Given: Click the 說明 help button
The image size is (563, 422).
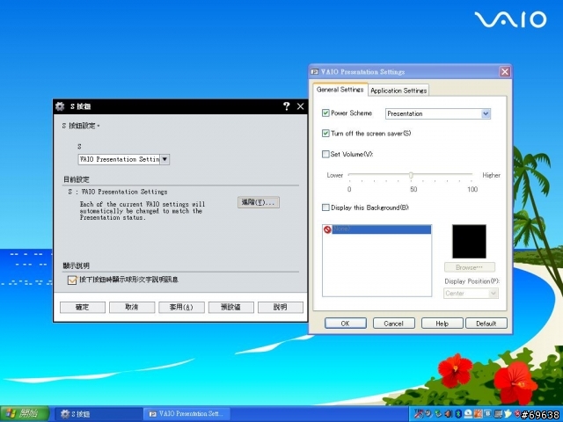Looking at the screenshot, I should pyautogui.click(x=281, y=307).
